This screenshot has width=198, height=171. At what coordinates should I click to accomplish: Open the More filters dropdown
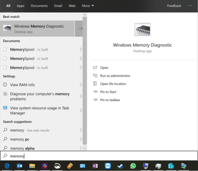(88, 6)
